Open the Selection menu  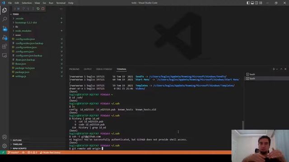pyautogui.click(x=27, y=3)
